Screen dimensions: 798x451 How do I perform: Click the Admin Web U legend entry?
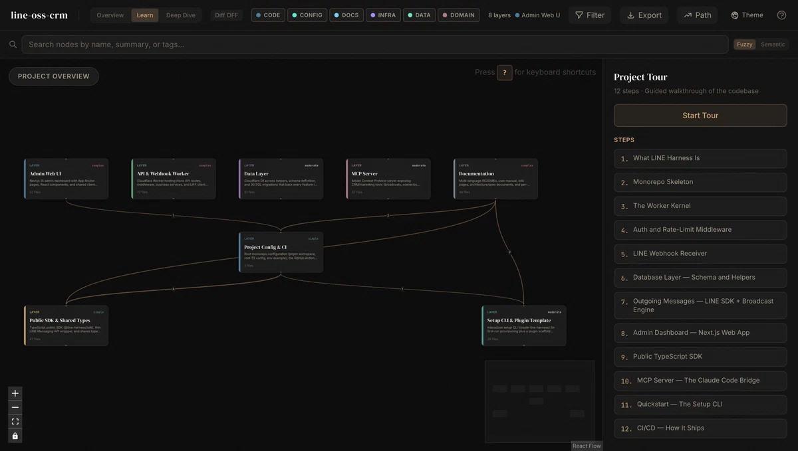(x=538, y=15)
